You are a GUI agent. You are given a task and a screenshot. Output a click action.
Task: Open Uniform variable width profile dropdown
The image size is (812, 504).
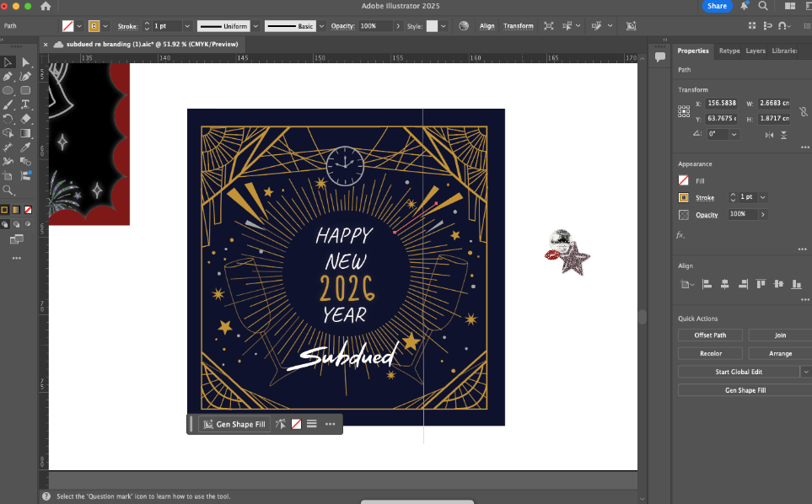(x=255, y=26)
